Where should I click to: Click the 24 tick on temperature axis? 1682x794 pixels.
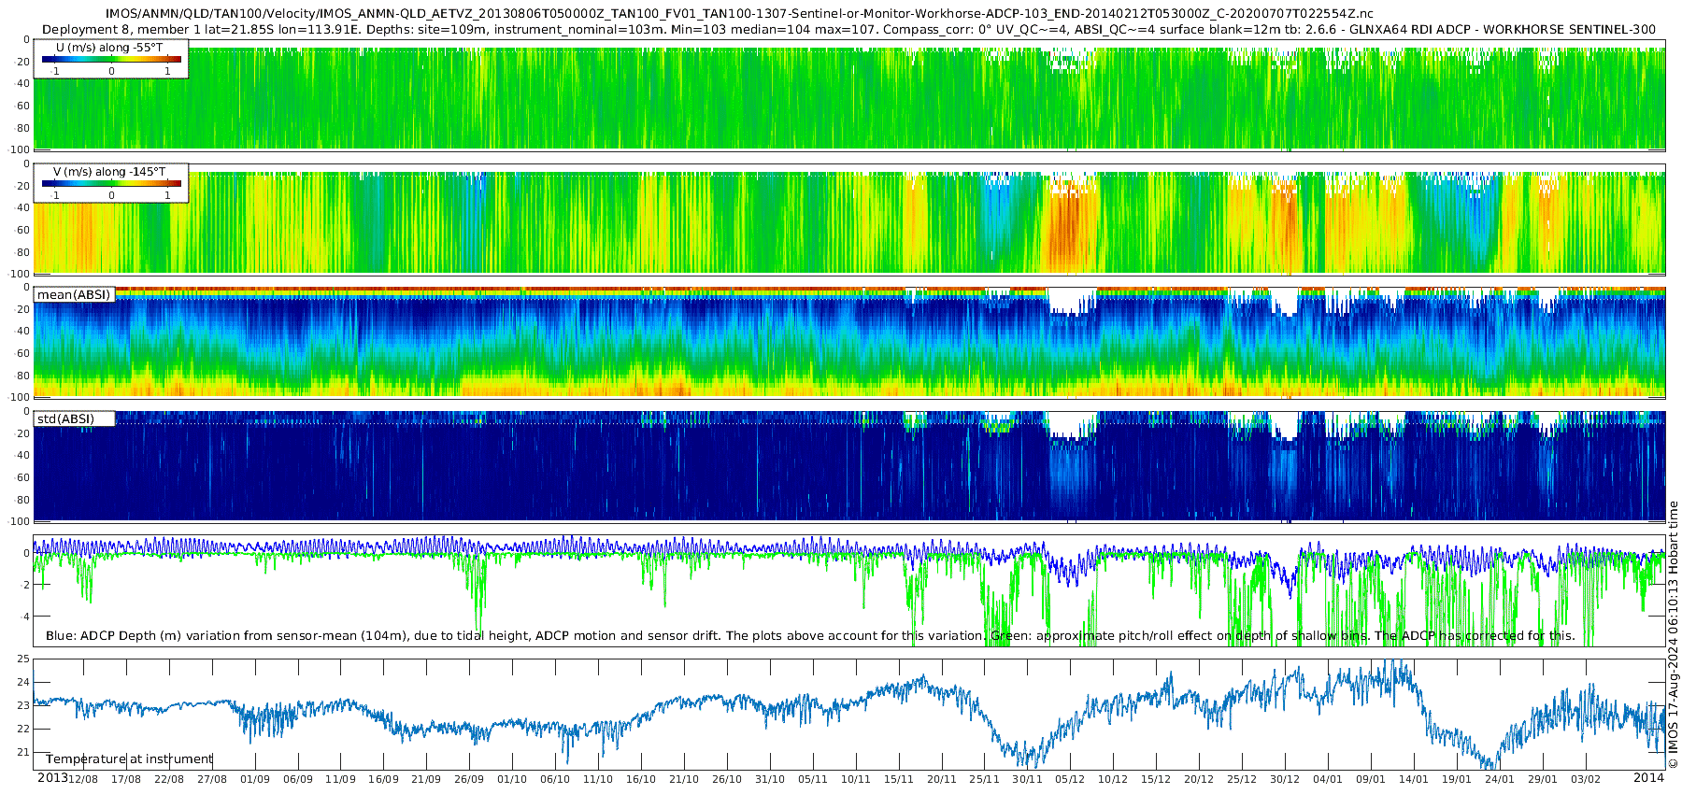pyautogui.click(x=24, y=682)
